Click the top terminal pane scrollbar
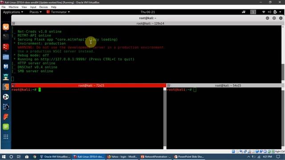 pyautogui.click(x=283, y=72)
